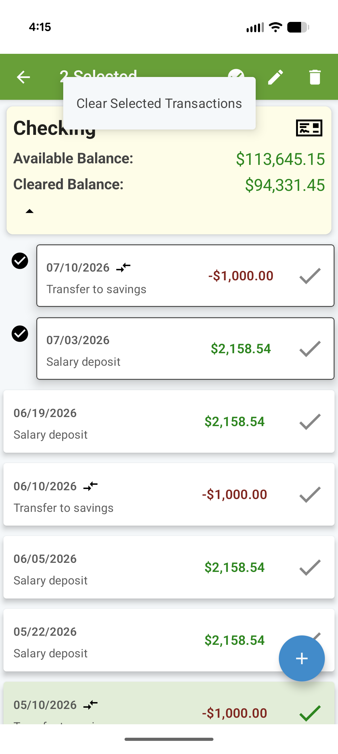The width and height of the screenshot is (338, 754).
Task: Tap the blue plus add button
Action: (302, 658)
